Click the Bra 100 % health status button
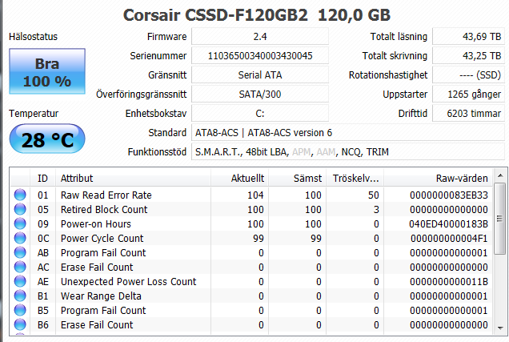Viewport: 509px width, 342px height. (42, 73)
